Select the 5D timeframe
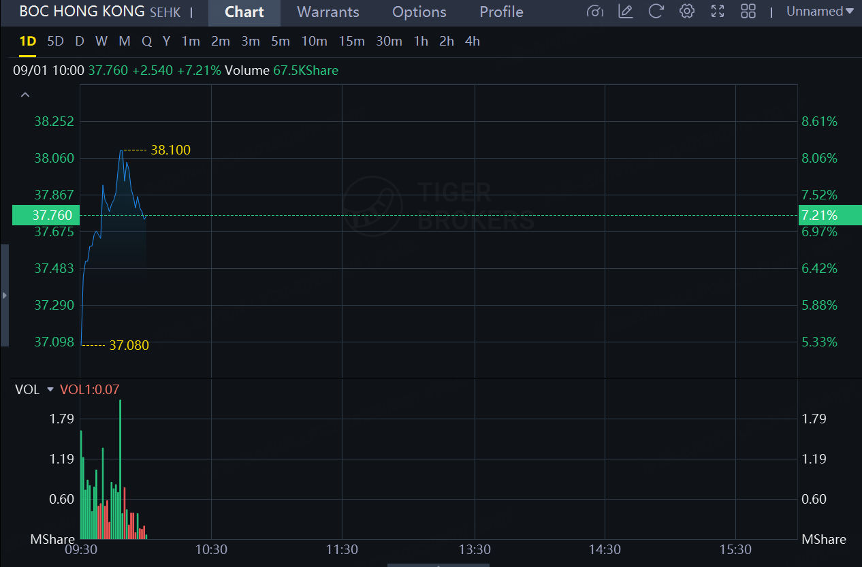The image size is (862, 567). pos(55,42)
